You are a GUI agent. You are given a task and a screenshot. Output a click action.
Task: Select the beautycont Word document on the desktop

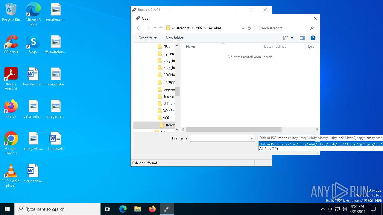tap(33, 77)
